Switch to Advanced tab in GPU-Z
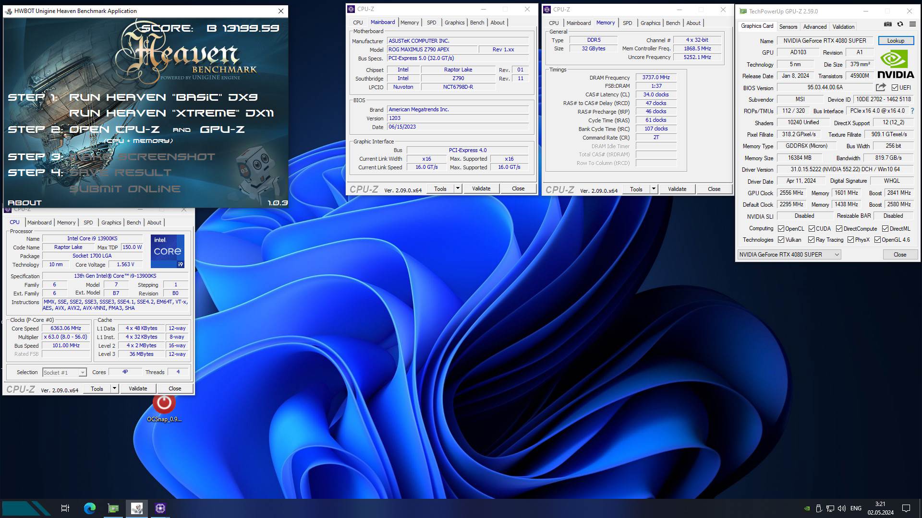Image resolution: width=922 pixels, height=518 pixels. click(815, 27)
